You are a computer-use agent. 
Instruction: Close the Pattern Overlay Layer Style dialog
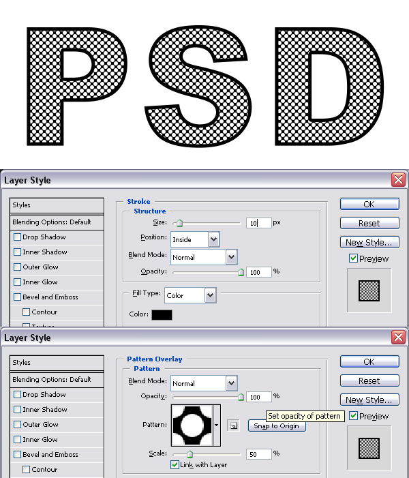tap(398, 337)
